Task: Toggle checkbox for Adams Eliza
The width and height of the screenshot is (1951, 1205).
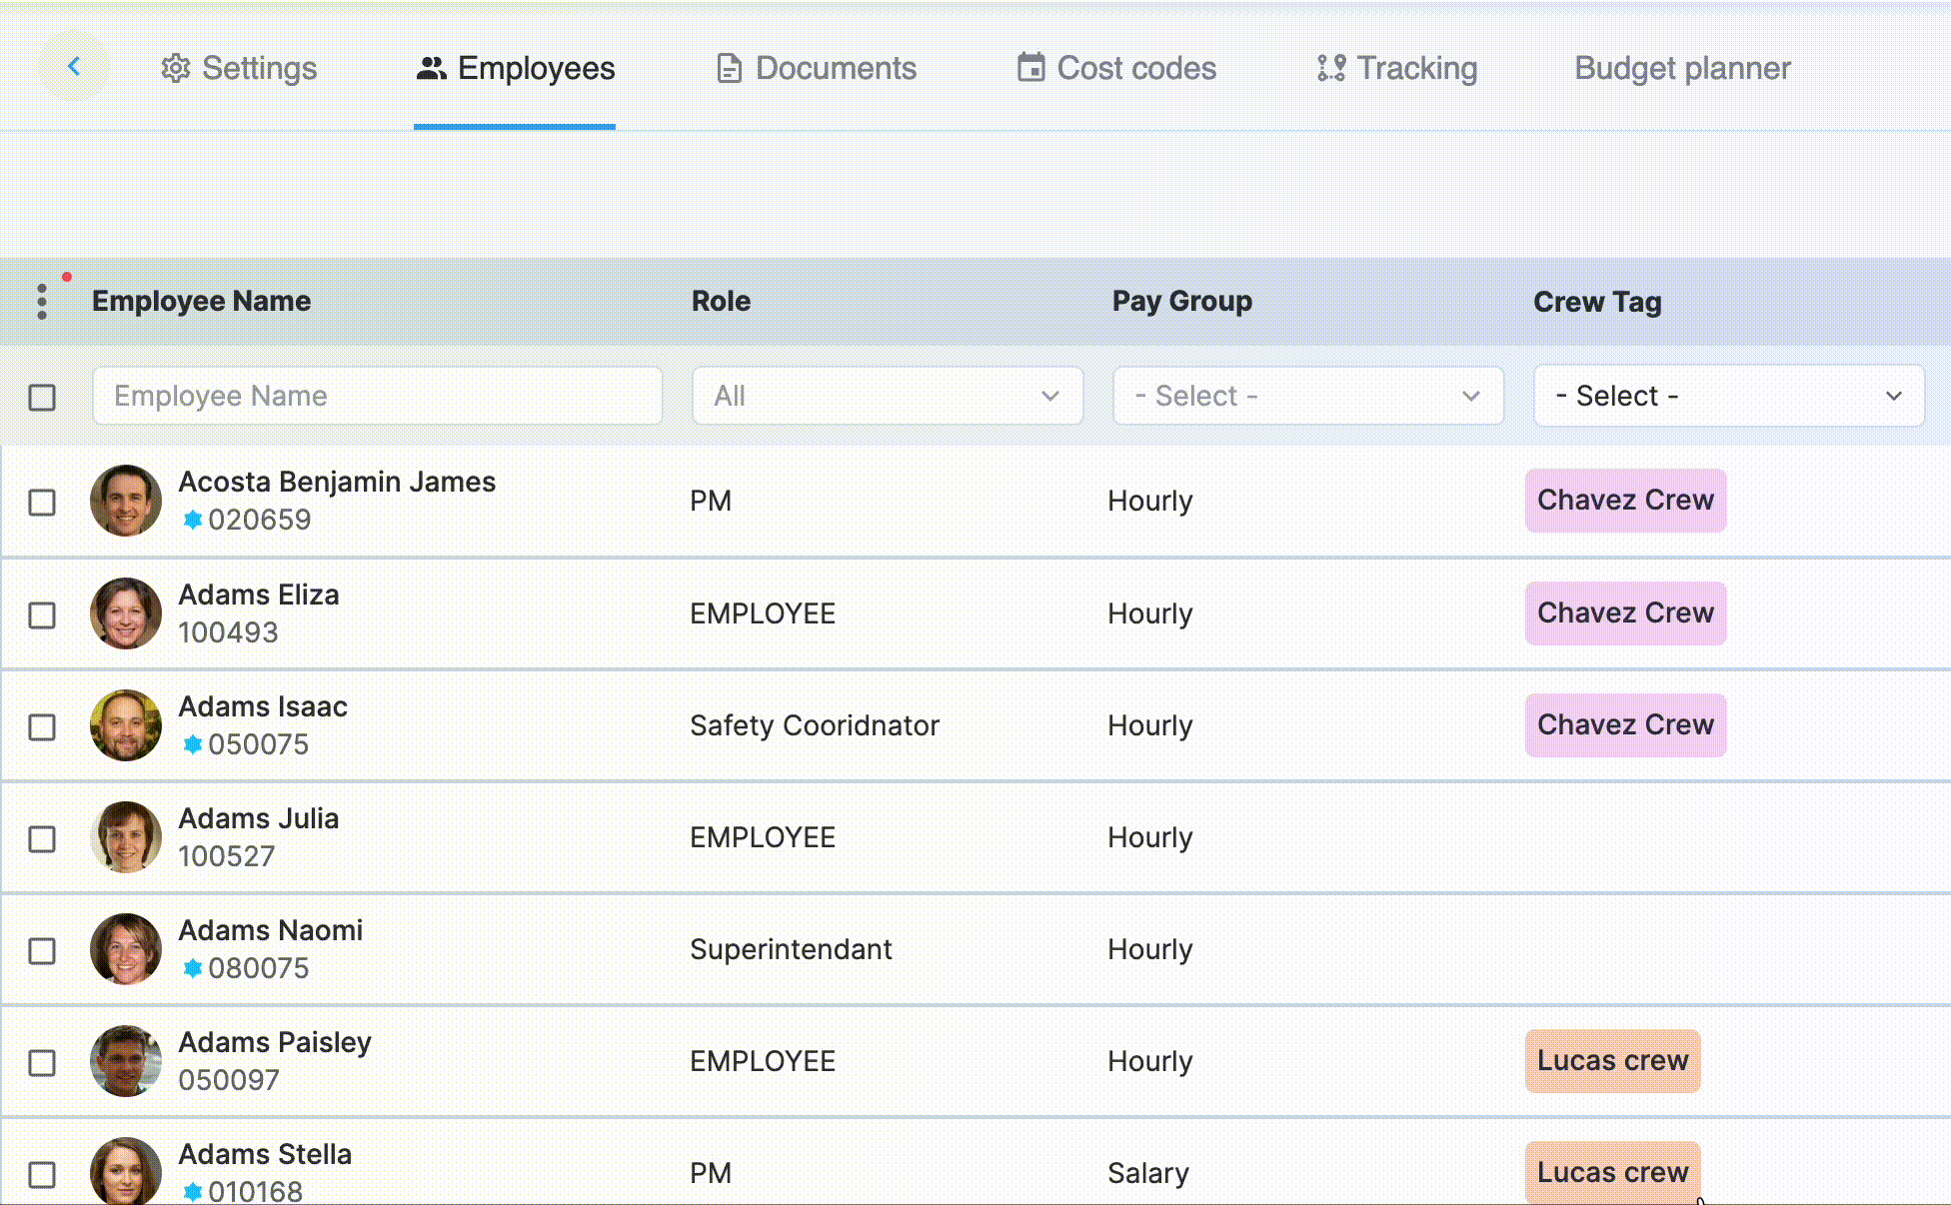Action: [x=43, y=614]
